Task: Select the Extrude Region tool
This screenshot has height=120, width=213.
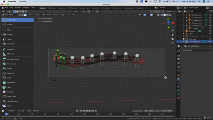Action: click(x=17, y=59)
